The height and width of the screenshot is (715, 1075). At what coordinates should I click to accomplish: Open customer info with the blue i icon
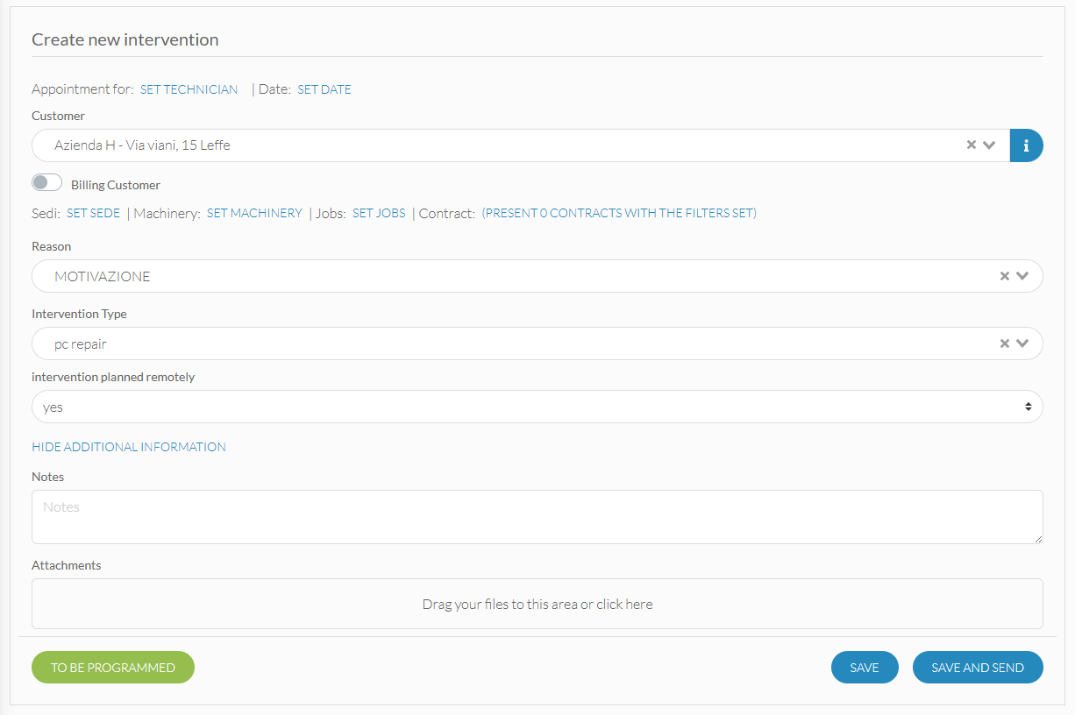coord(1026,145)
